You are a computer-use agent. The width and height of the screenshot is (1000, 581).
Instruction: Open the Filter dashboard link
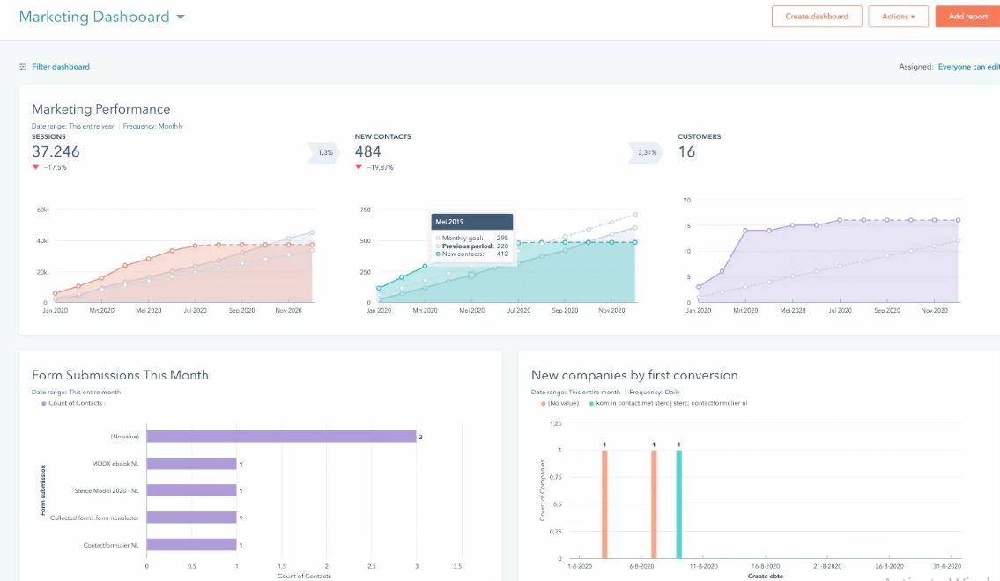pos(61,66)
